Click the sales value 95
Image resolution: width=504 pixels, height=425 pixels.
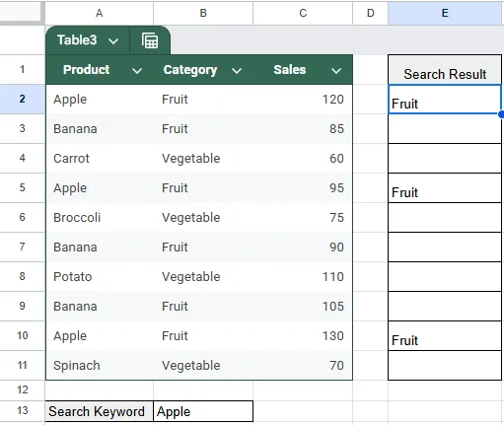pos(336,188)
